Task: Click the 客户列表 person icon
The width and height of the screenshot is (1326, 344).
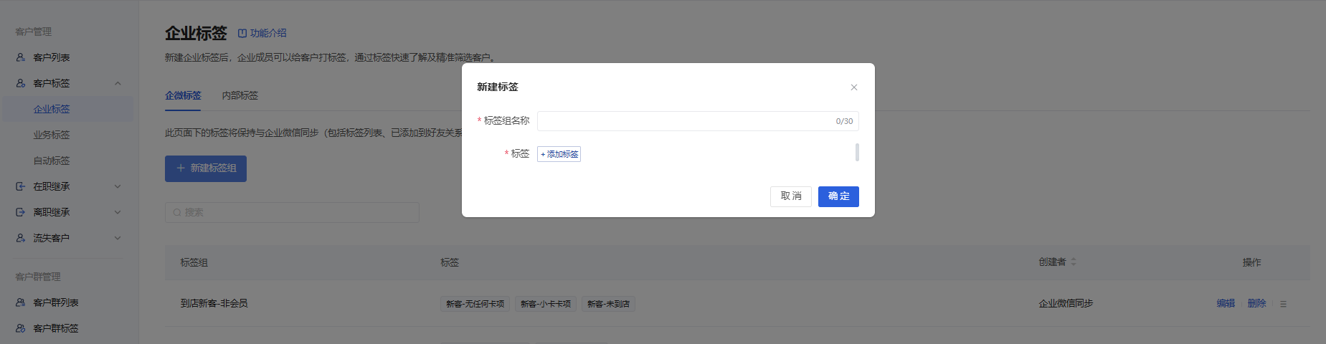Action: click(x=21, y=57)
